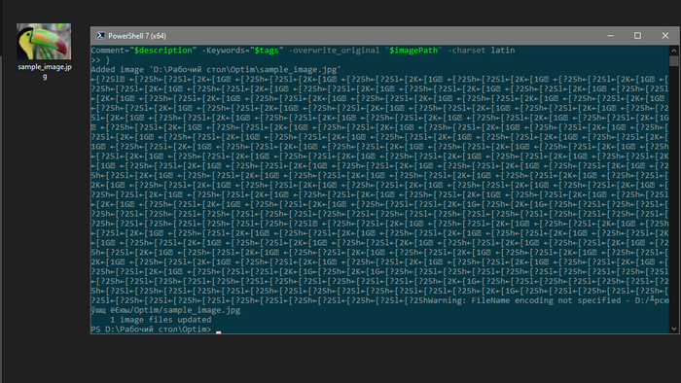Screen dimensions: 681x383
Task: Click the "PS D:\Рабочий стол\Optim>" prompt line
Action: click(x=151, y=330)
